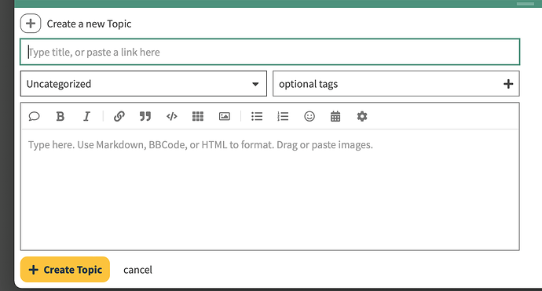Open the gear options menu in toolbar
The image size is (542, 291).
tap(362, 116)
